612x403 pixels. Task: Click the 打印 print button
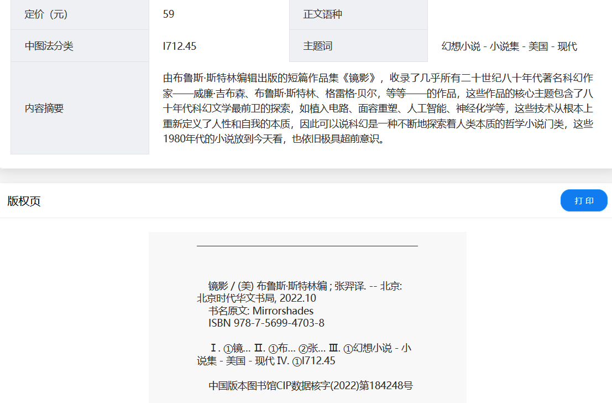coord(584,200)
